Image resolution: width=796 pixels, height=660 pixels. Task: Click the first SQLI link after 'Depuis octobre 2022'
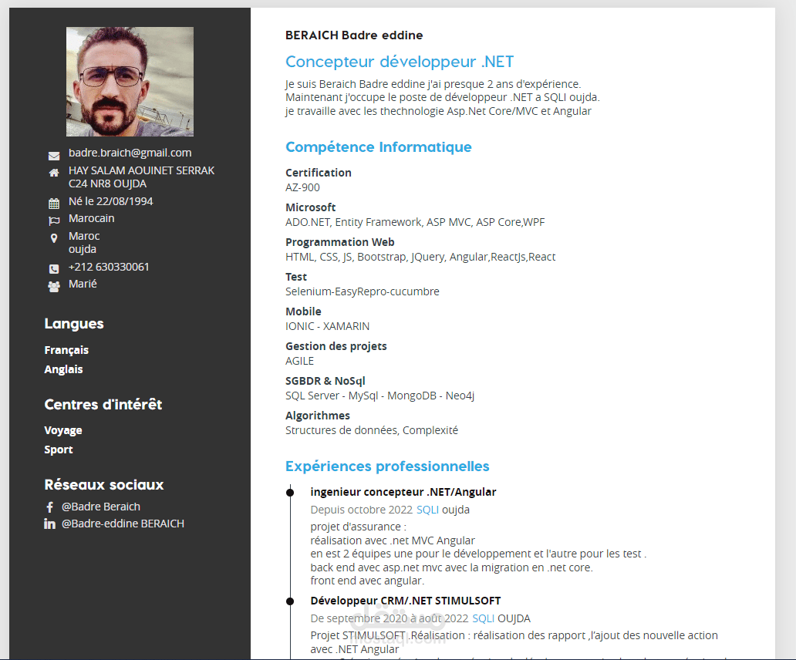(427, 510)
